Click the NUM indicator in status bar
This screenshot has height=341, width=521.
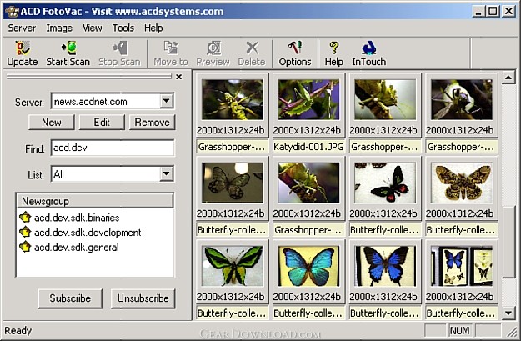tap(460, 331)
